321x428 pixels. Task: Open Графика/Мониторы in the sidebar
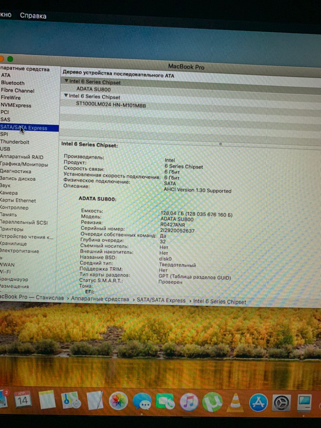pyautogui.click(x=24, y=164)
